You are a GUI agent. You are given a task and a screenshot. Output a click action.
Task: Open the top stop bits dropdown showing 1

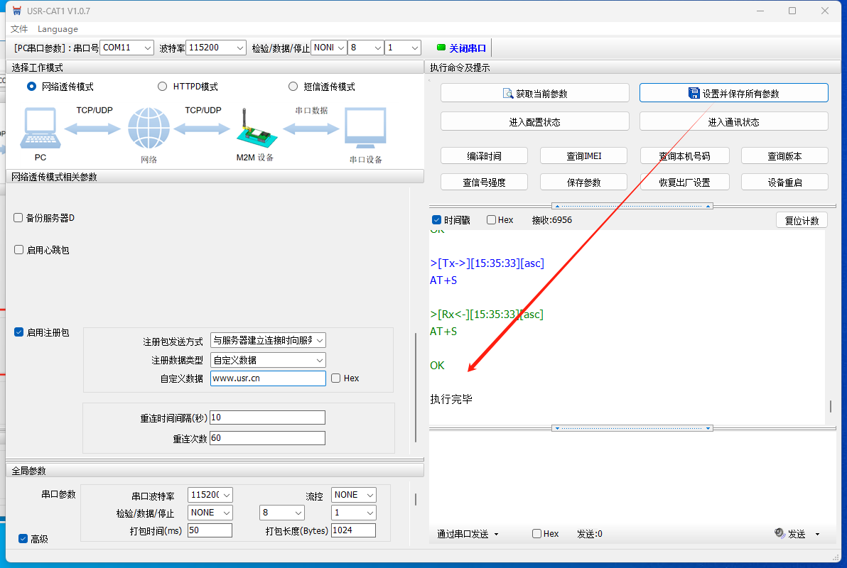tap(403, 48)
